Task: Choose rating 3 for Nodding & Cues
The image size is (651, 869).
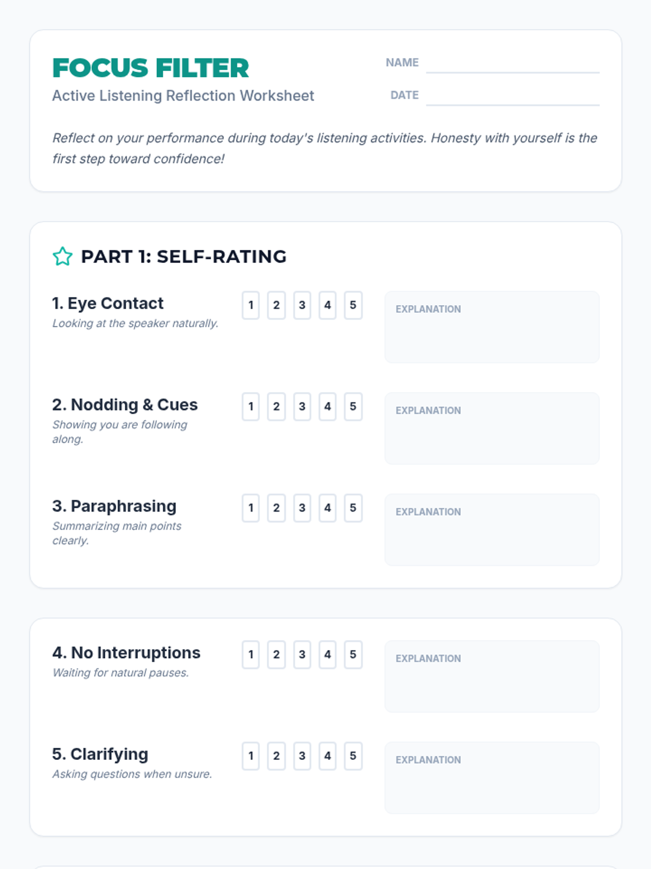Action: click(x=302, y=407)
